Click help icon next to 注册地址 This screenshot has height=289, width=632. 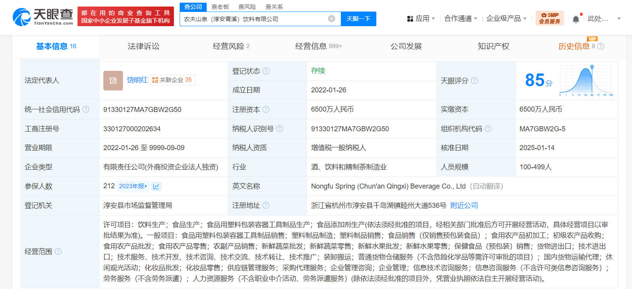(266, 205)
